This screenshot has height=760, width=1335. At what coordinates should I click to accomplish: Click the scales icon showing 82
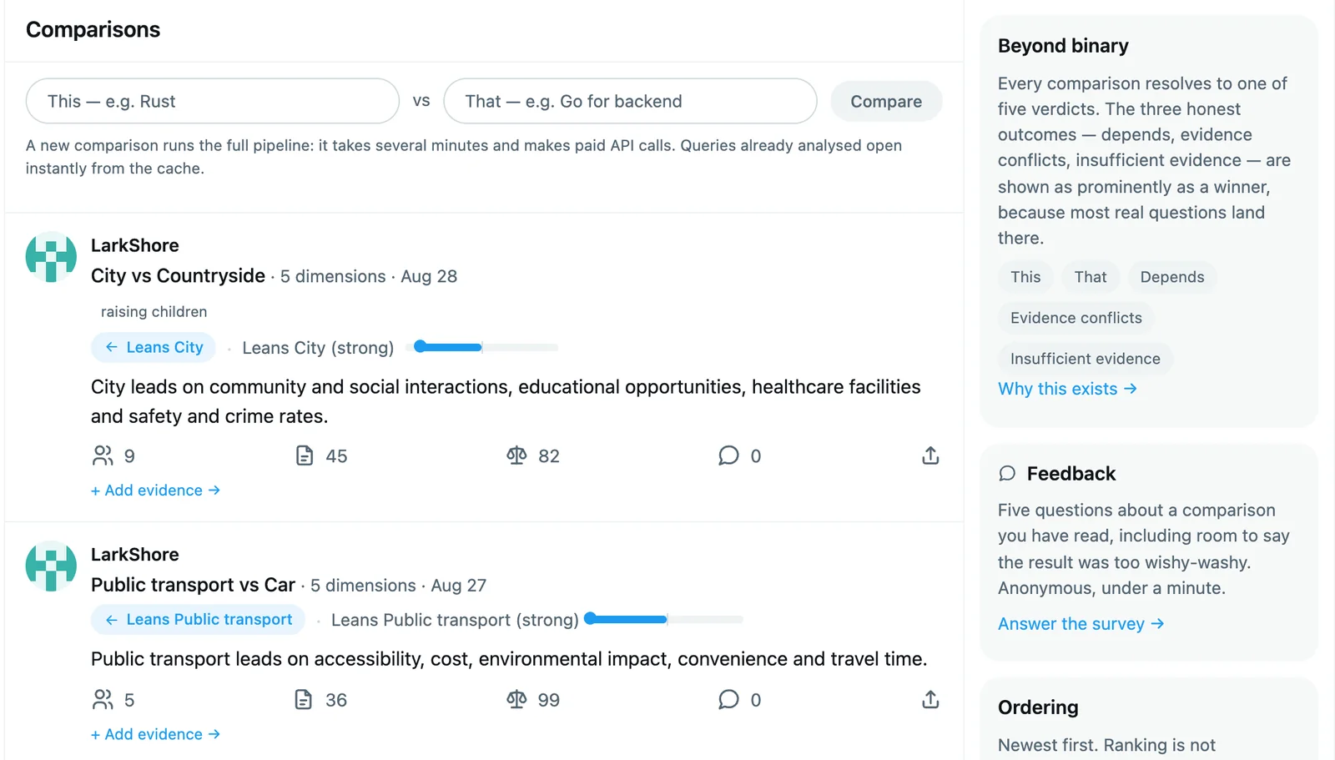tap(516, 455)
